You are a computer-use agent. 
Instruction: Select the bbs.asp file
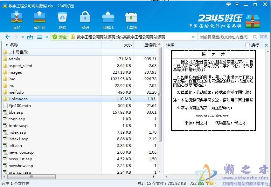[x=80, y=112]
